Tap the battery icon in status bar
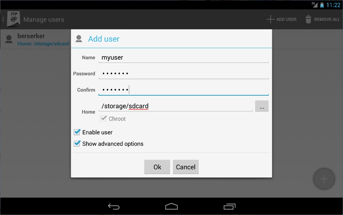This screenshot has height=215, width=343. point(322,5)
